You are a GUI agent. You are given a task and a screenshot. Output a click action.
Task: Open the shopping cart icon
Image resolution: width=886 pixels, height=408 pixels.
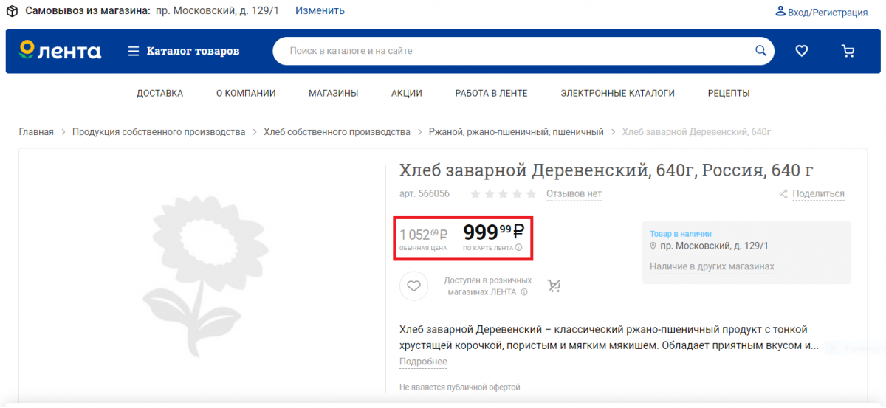pyautogui.click(x=848, y=51)
